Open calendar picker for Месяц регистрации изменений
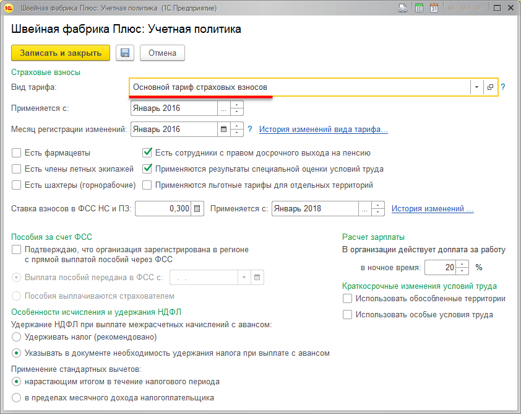521x414 pixels. [x=223, y=129]
